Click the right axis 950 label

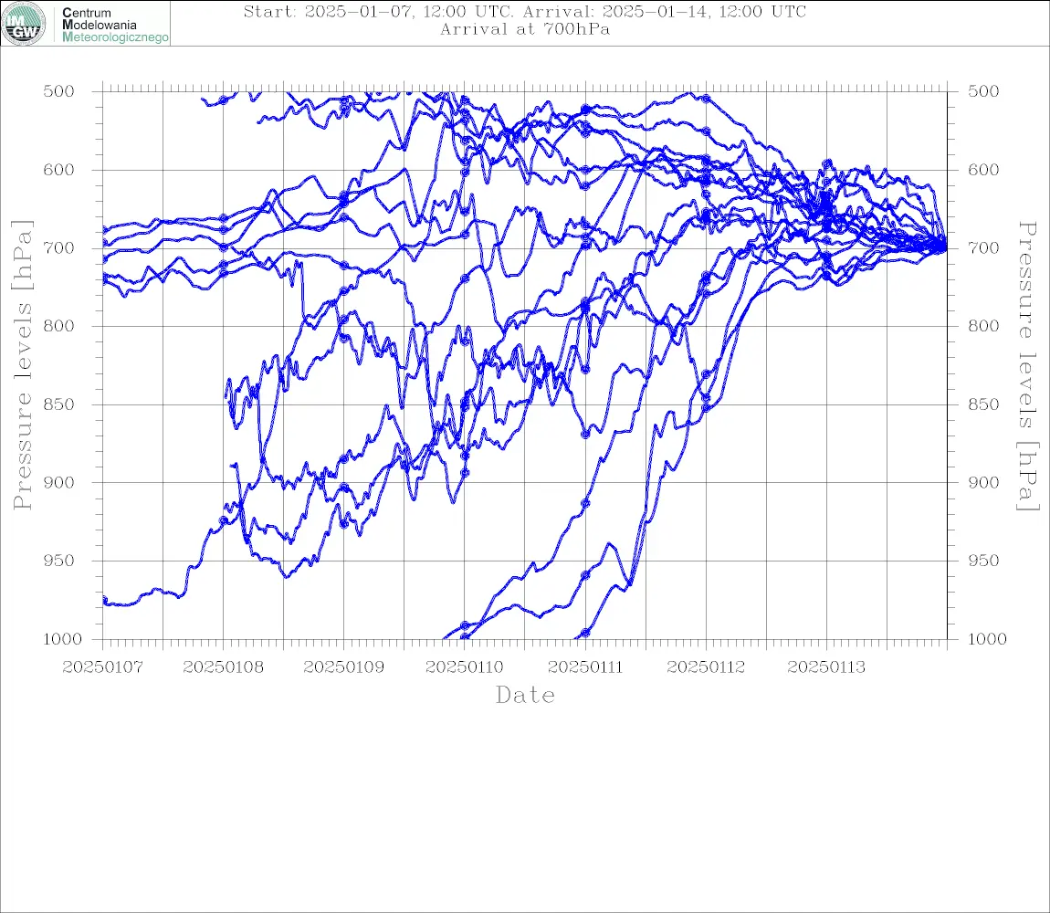983,561
